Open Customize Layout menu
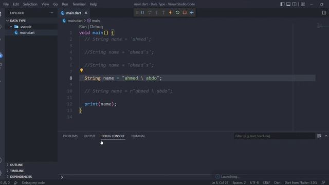The height and width of the screenshot is (185, 329). [303, 4]
